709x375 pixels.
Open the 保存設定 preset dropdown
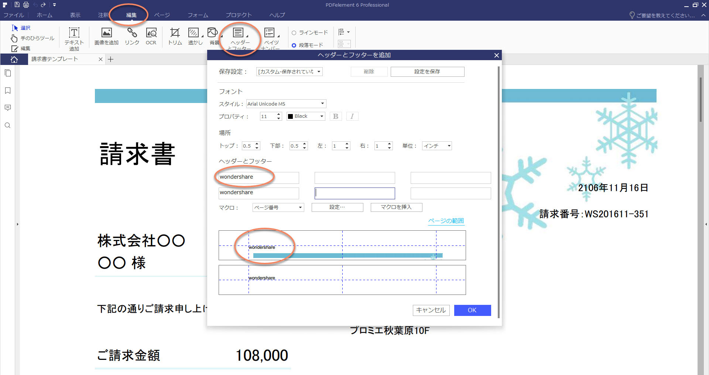tap(290, 72)
